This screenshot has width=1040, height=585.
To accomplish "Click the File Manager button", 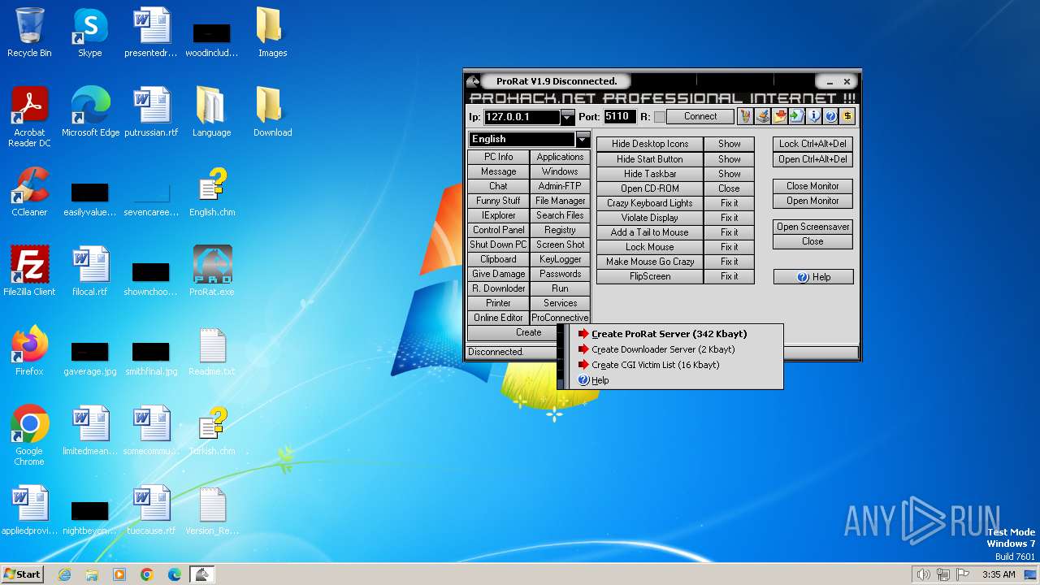I will pyautogui.click(x=561, y=201).
